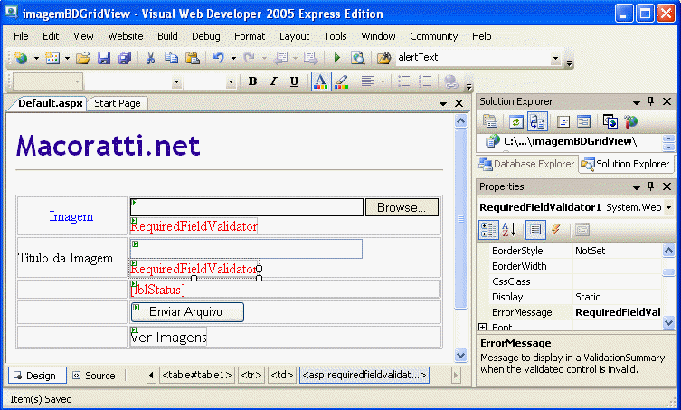
Task: Click the Add New Item icon
Action: pyautogui.click(x=52, y=58)
